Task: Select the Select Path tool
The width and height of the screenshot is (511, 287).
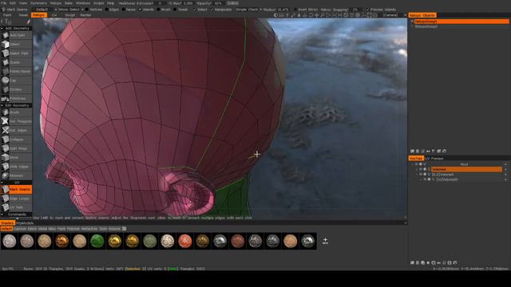Action: [16, 53]
